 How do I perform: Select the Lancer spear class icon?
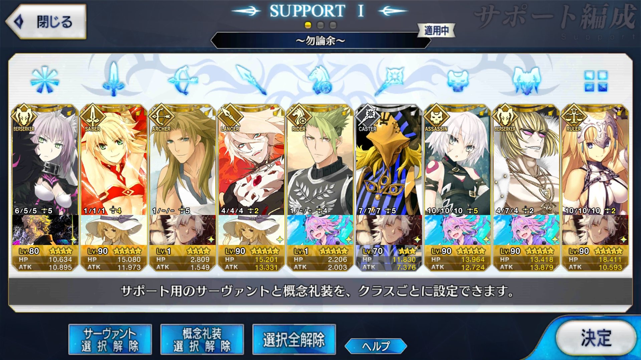click(x=251, y=80)
